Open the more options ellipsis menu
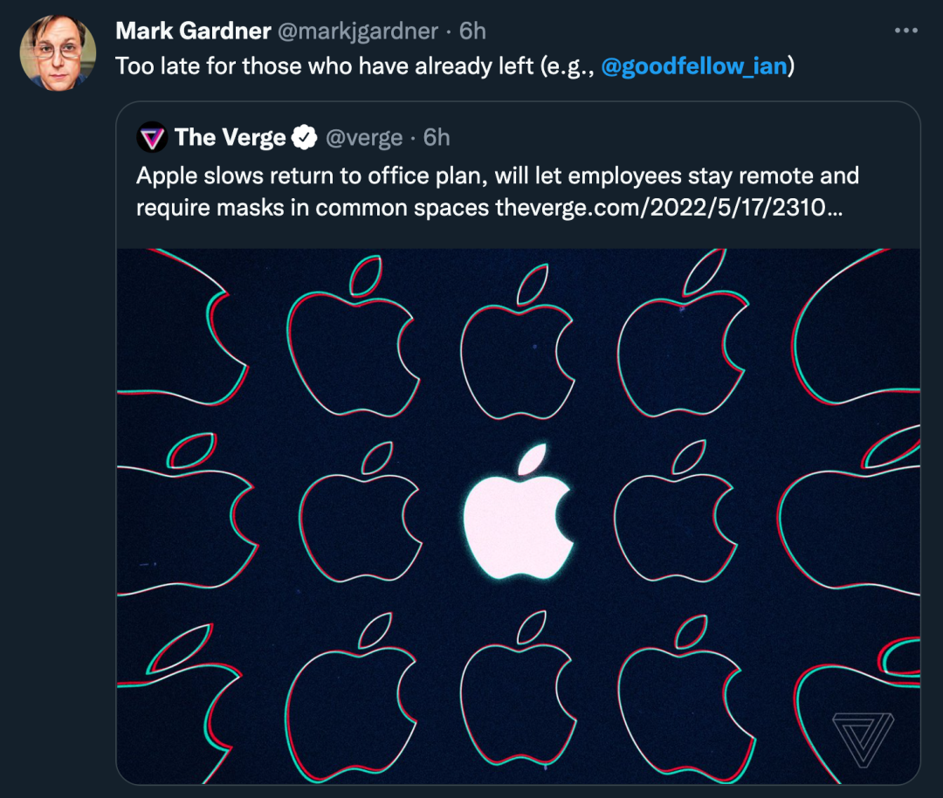943x798 pixels. 906,31
